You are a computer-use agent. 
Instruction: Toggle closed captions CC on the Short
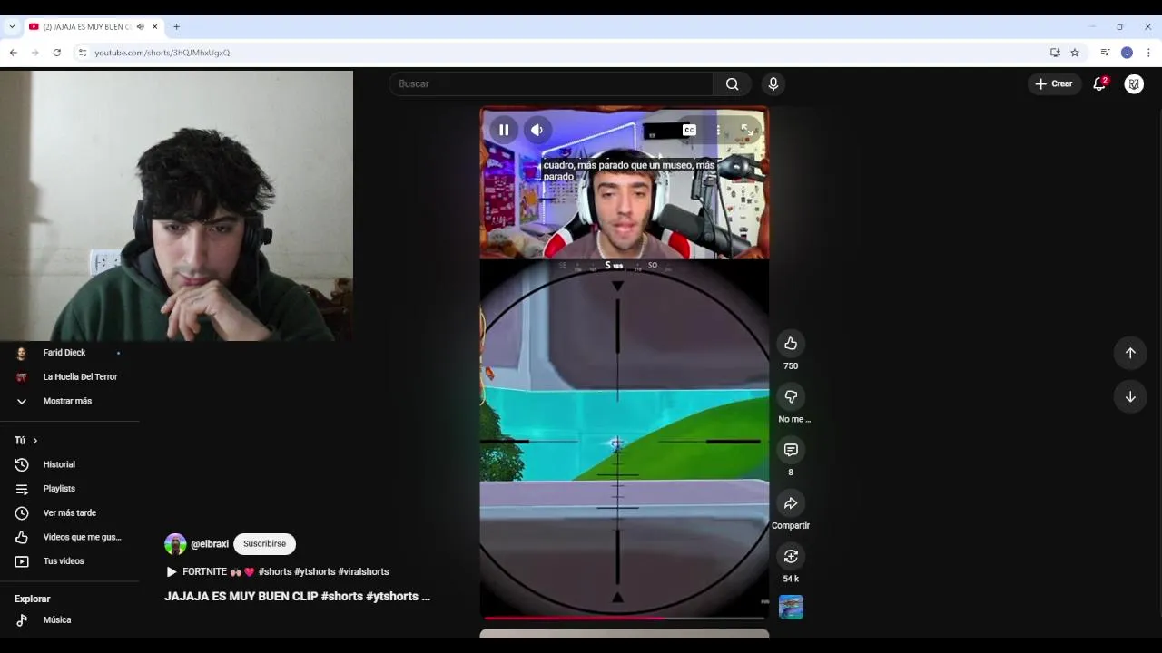689,130
